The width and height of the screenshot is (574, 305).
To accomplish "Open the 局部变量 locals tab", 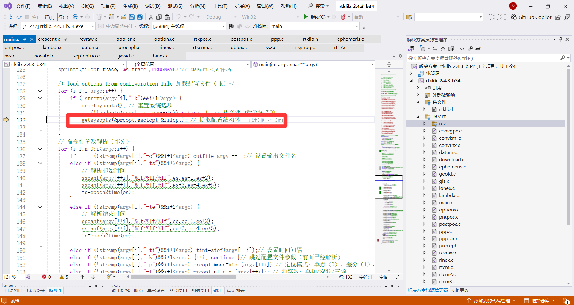I will pyautogui.click(x=36, y=290).
